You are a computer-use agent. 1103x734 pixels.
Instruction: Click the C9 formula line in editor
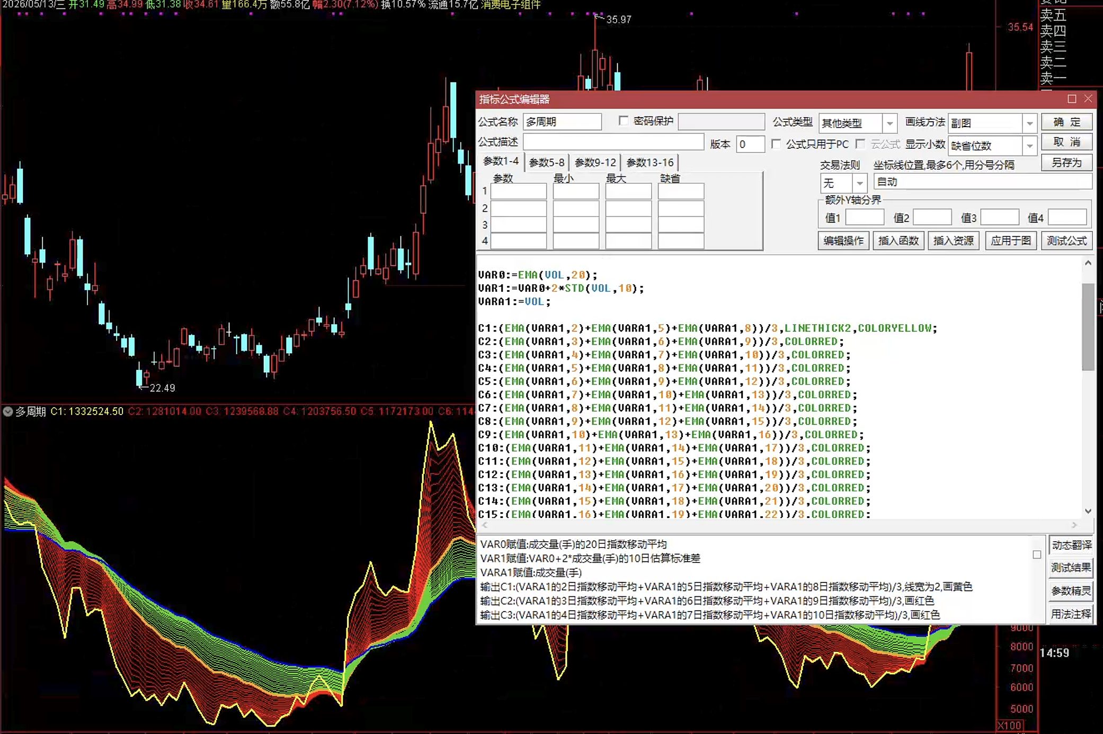[x=671, y=435]
